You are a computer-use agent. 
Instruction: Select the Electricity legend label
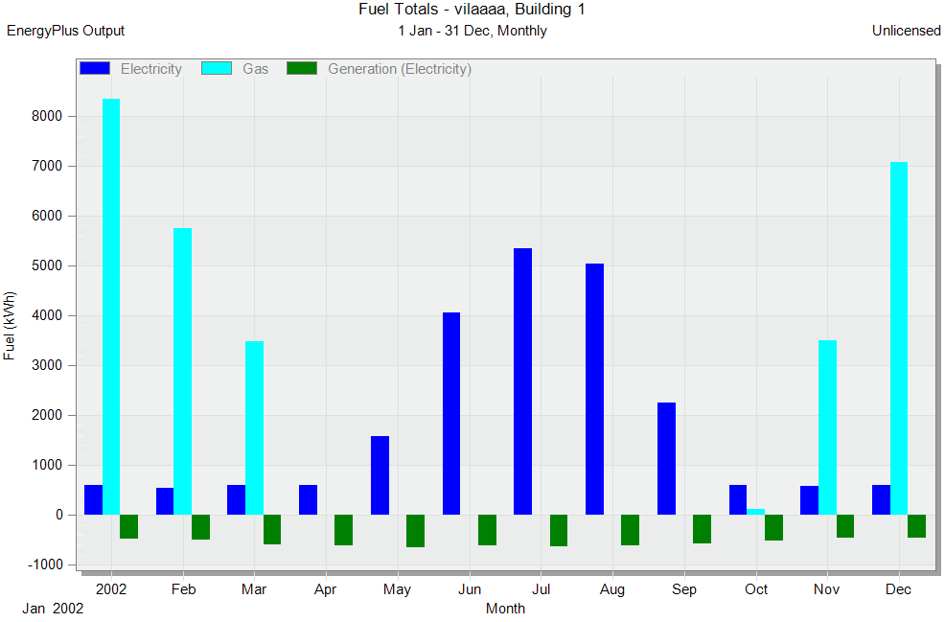click(151, 69)
